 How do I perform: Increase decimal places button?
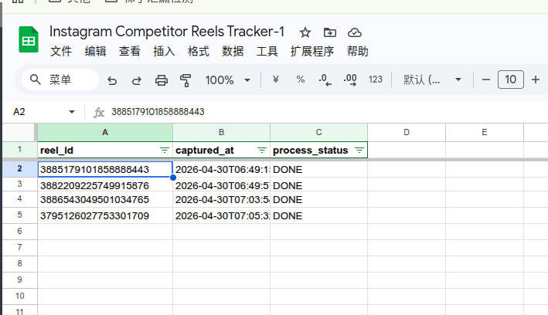tap(350, 80)
